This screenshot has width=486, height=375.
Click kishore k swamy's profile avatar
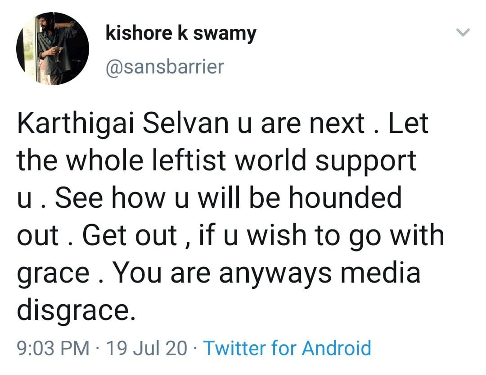pos(53,49)
